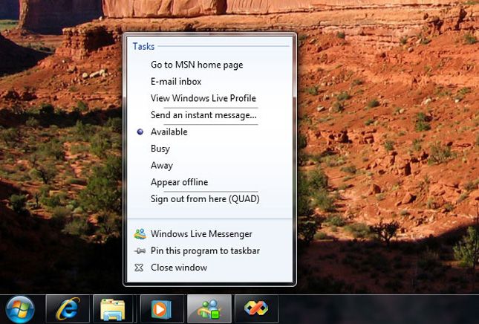Image resolution: width=479 pixels, height=324 pixels.
Task: Launch Windows Live Messenger from jump list text
Action: pos(201,234)
